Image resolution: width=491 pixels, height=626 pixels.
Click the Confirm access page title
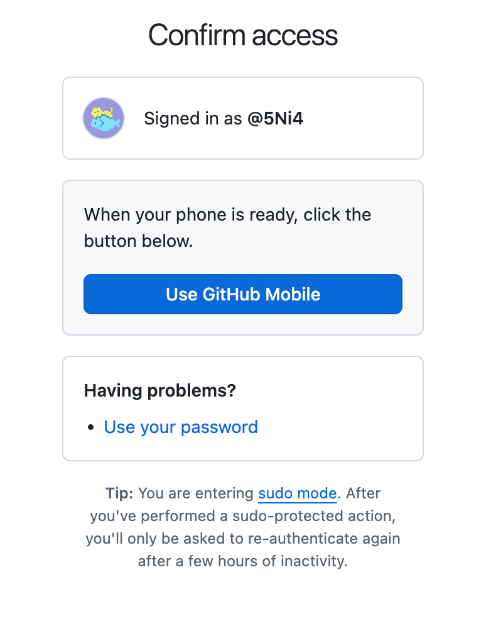point(243,35)
